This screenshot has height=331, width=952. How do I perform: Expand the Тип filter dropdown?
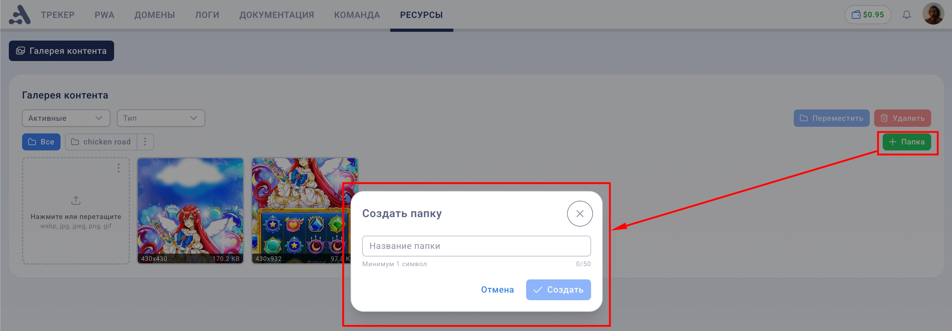click(x=161, y=118)
